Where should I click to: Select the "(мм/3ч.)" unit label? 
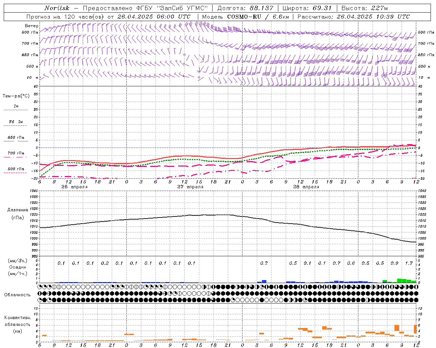pyautogui.click(x=18, y=261)
